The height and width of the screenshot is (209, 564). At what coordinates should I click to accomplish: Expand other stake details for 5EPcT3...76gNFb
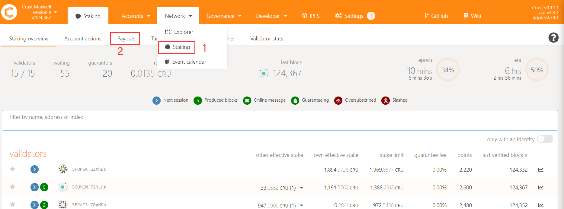coord(301,205)
